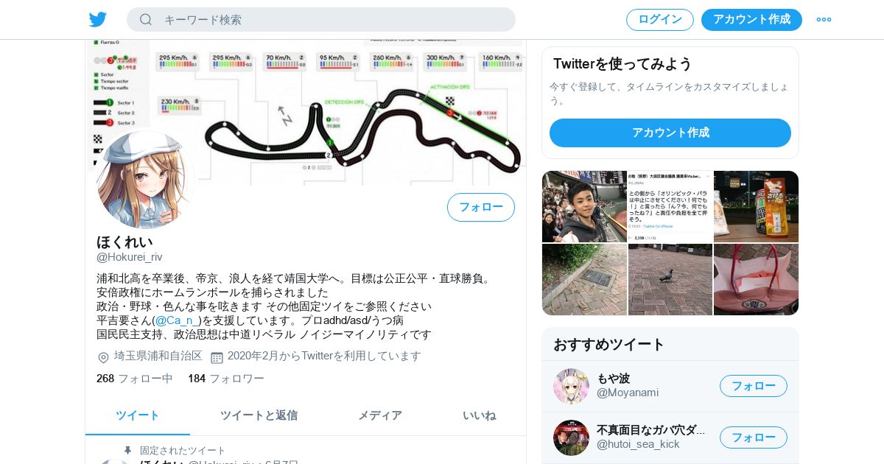Open Hokurei's profile avatar picture
This screenshot has height=464, width=884.
tap(145, 179)
